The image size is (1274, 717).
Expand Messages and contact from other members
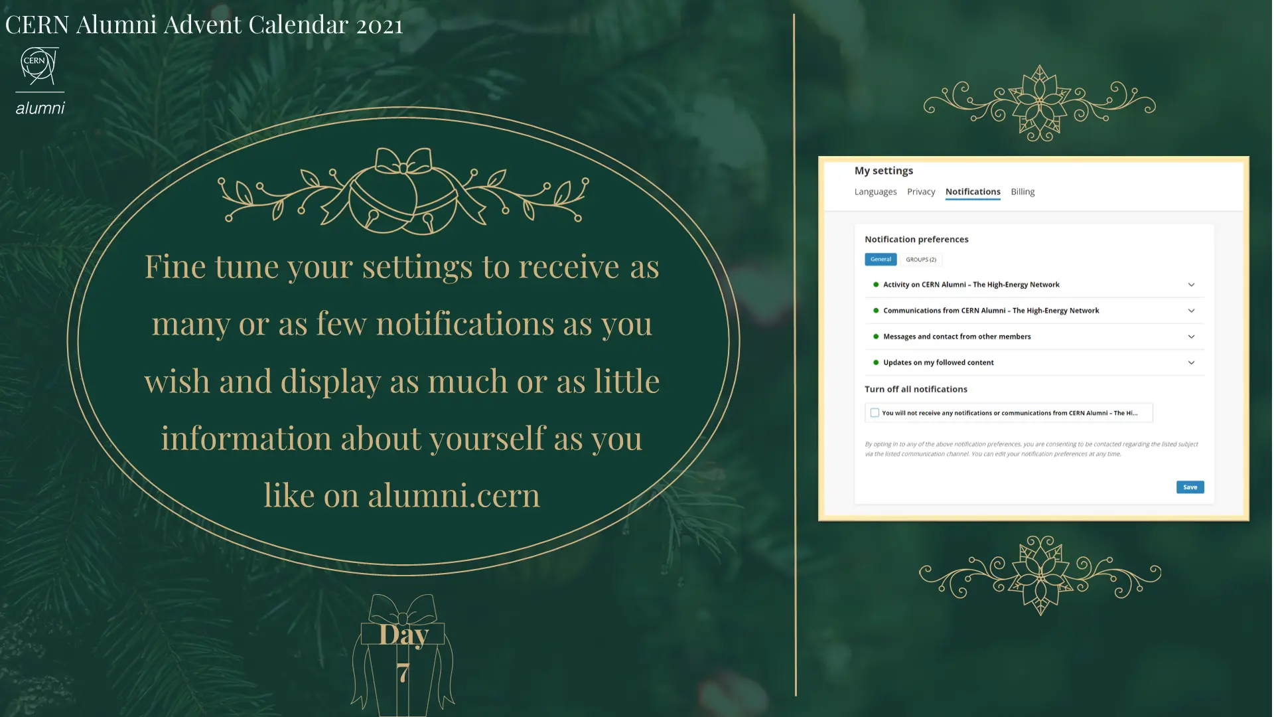(1191, 337)
